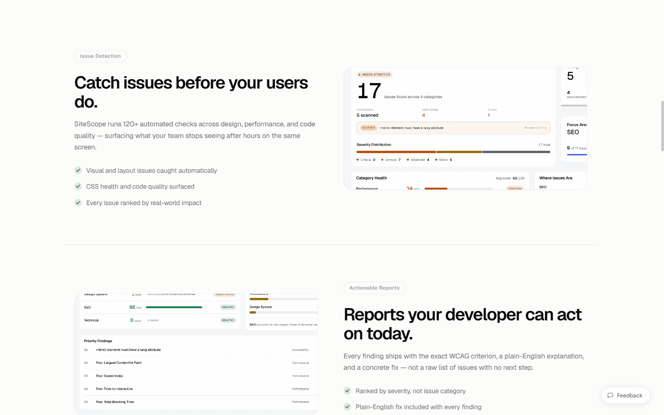
Task: Open the Feedback button
Action: 625,395
